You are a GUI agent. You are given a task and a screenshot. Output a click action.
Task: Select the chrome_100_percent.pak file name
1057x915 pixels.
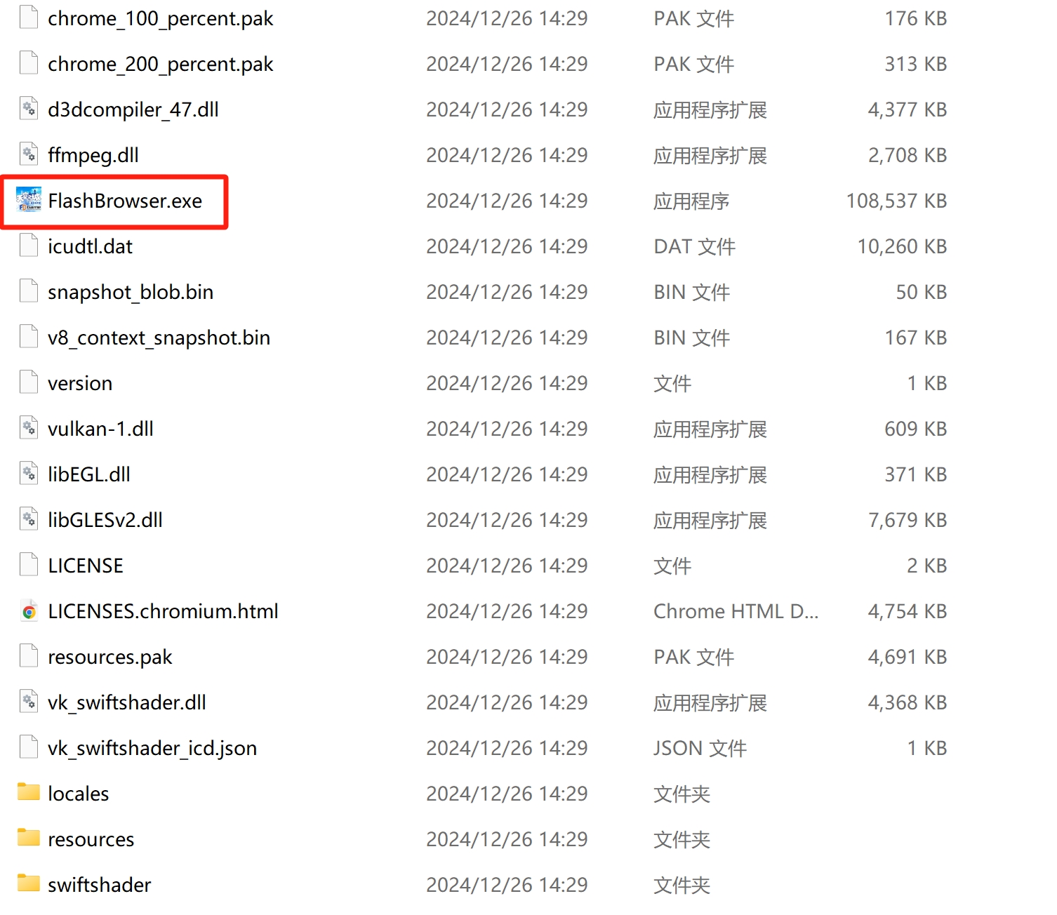pos(160,19)
